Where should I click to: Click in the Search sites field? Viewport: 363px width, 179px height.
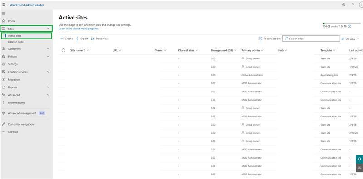(311, 39)
